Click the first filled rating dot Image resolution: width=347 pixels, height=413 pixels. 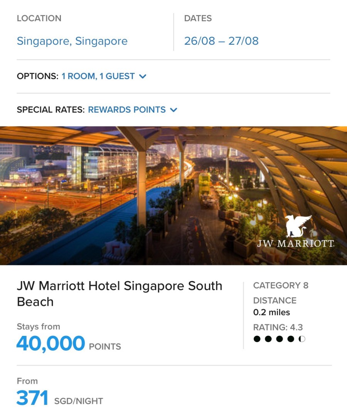(258, 339)
